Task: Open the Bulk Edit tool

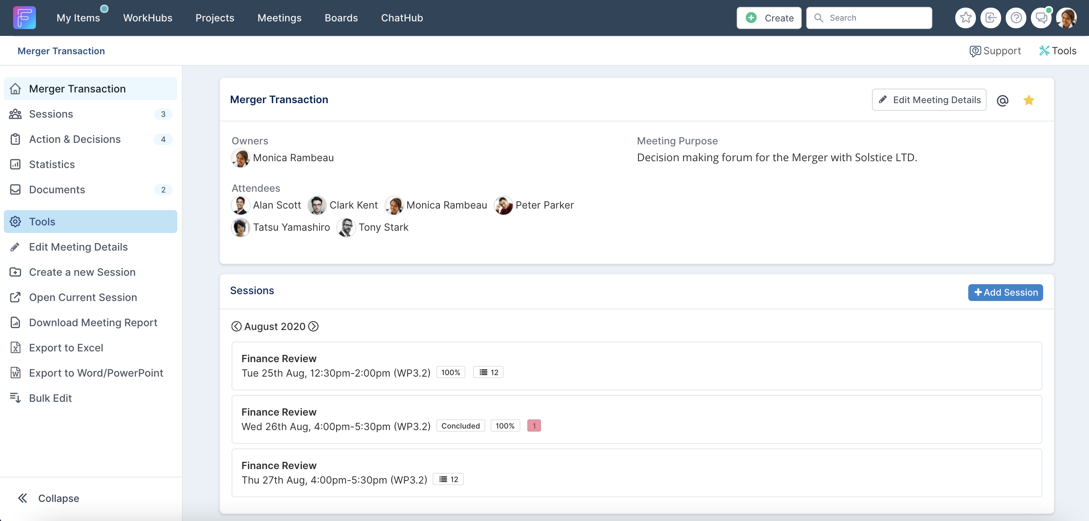Action: click(x=50, y=398)
